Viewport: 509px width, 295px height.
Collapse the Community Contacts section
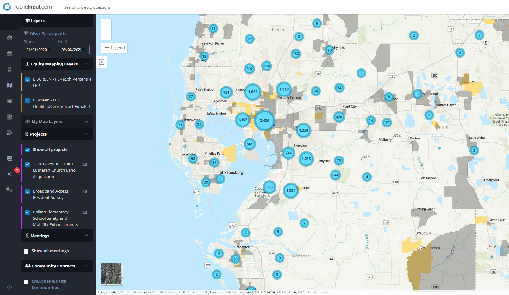(x=86, y=266)
